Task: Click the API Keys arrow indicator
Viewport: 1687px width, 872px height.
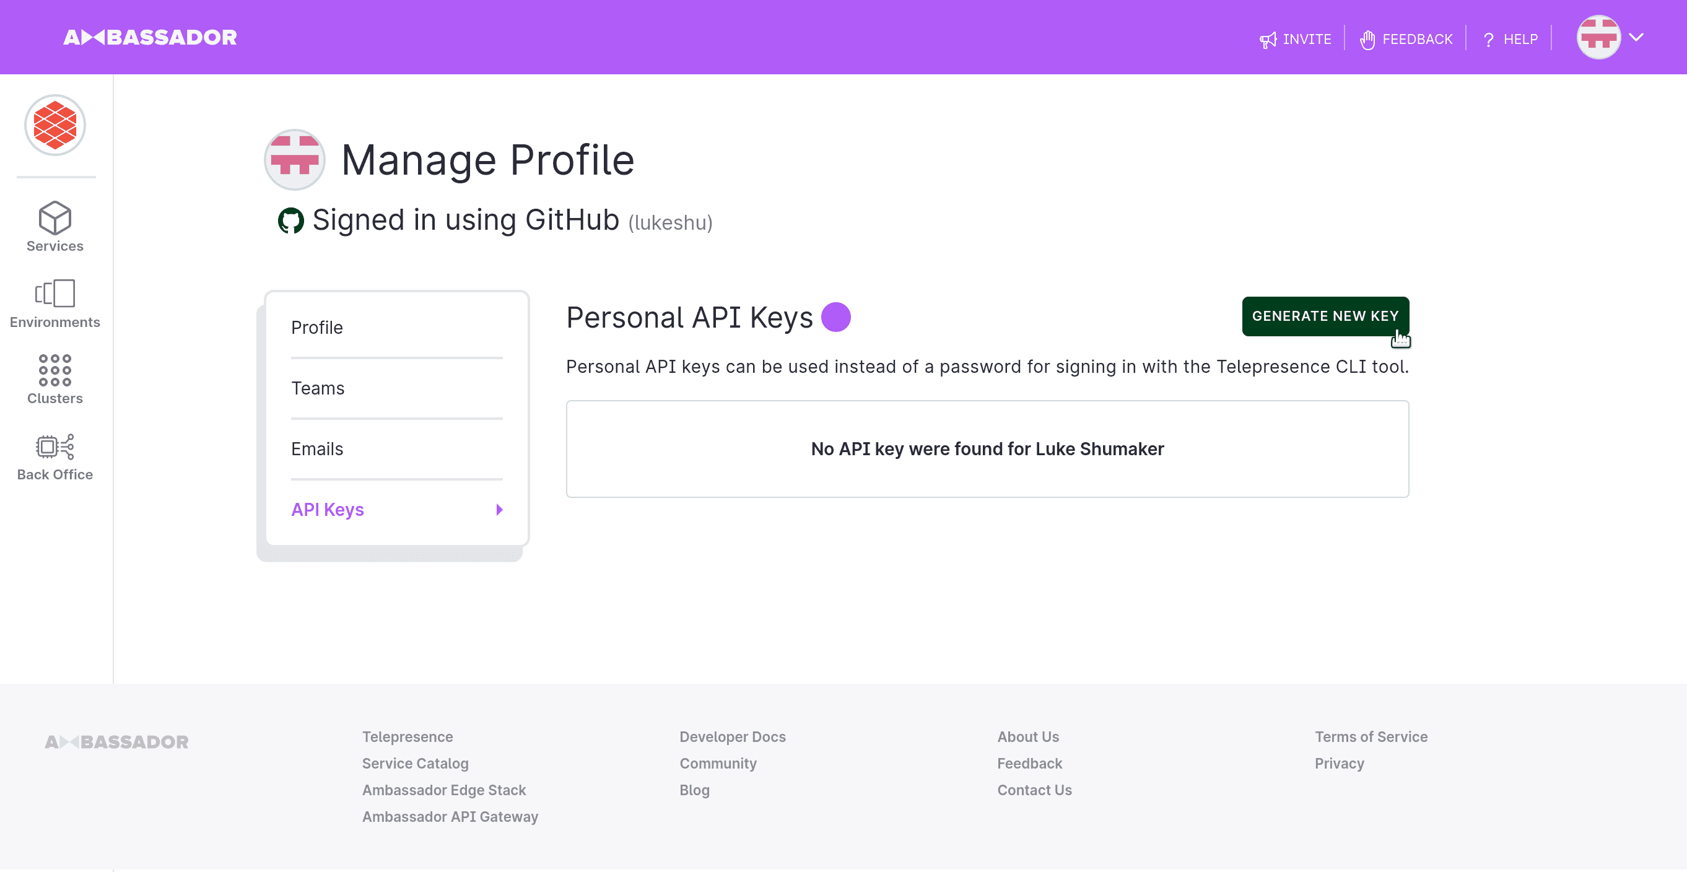Action: coord(500,510)
